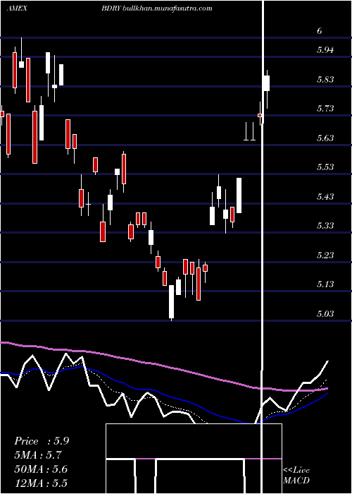Click the '12MA : 5.5' legend entry

point(41,483)
